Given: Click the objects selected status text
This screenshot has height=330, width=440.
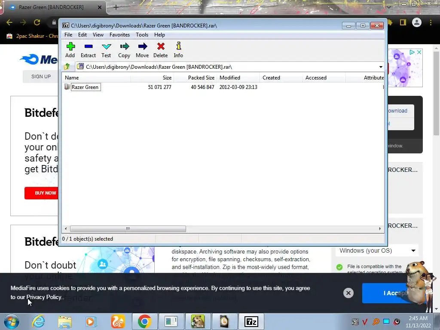Looking at the screenshot, I should coord(88,239).
